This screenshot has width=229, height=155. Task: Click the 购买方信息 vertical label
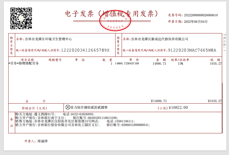12,45
